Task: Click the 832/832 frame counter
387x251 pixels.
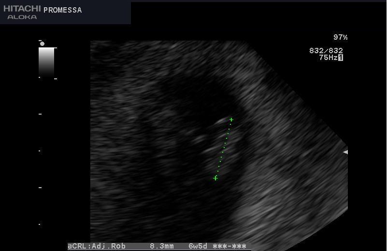Action: coord(326,51)
